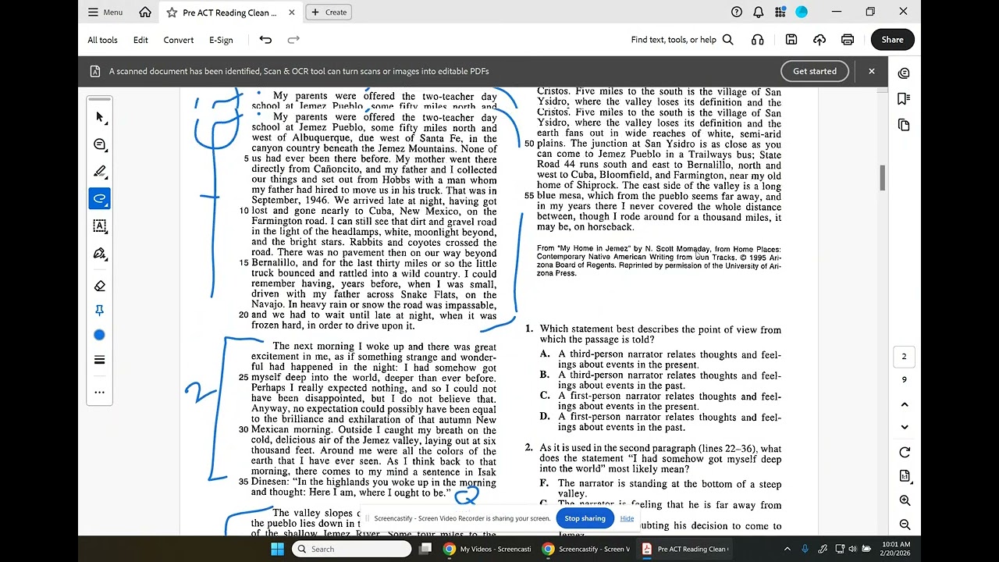Upload the file to cloud storage
The width and height of the screenshot is (999, 562).
[819, 40]
